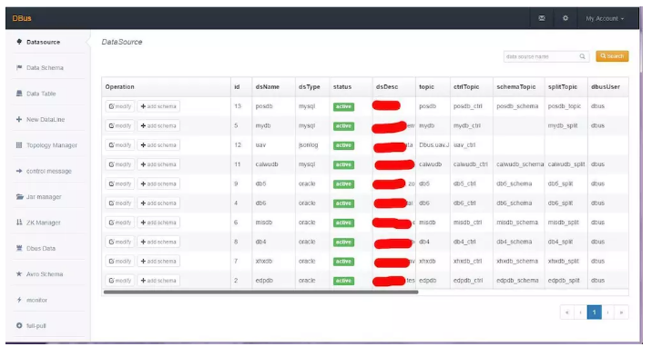Click the magnifier icon inside search field
The width and height of the screenshot is (652, 347).
point(582,56)
